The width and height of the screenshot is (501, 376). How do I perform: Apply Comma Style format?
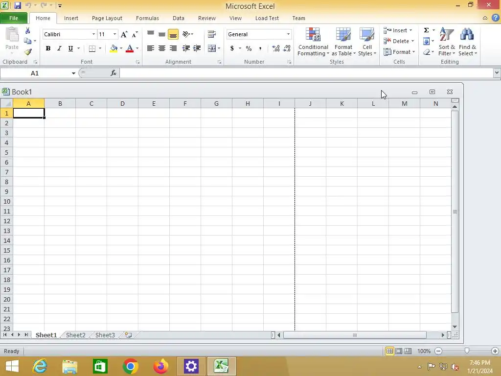(x=260, y=48)
